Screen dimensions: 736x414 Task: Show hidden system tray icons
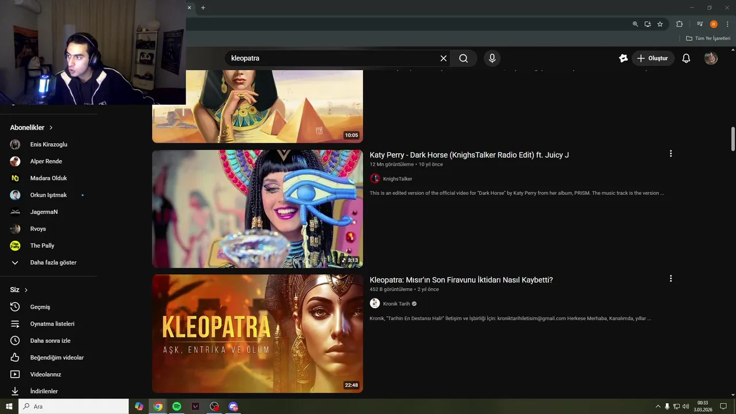click(658, 407)
